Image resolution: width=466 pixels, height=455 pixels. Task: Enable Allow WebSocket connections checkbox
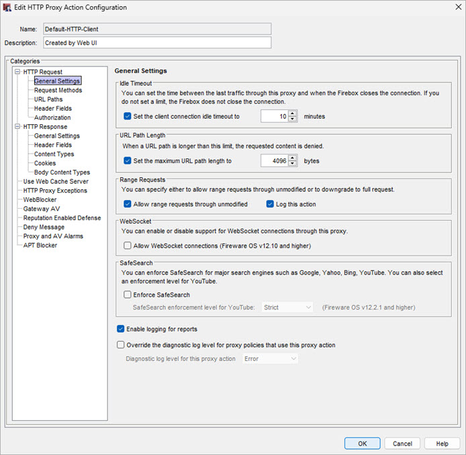point(128,246)
